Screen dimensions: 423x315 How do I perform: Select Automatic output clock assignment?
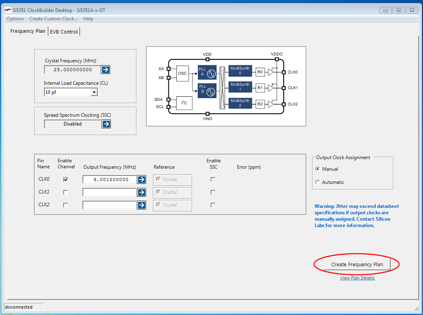click(318, 182)
